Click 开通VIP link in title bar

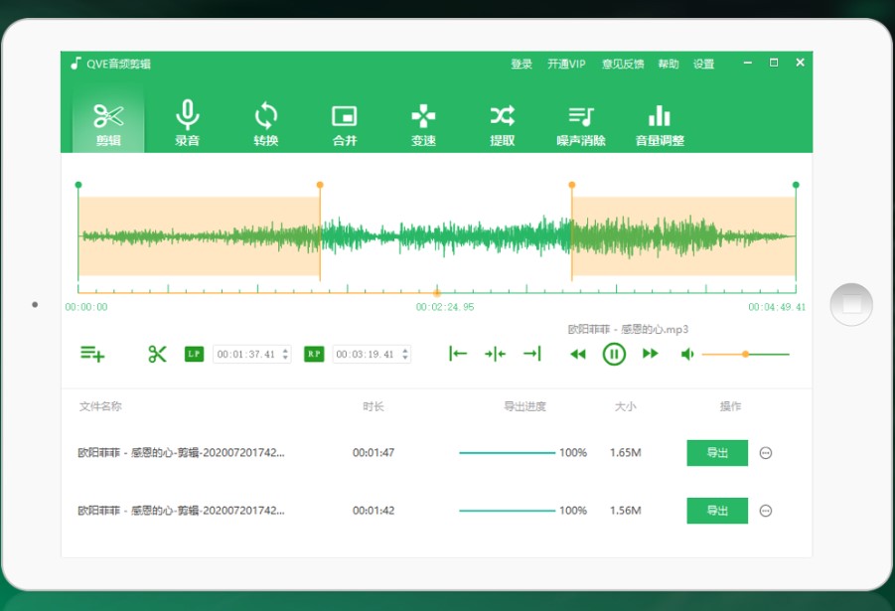[566, 64]
